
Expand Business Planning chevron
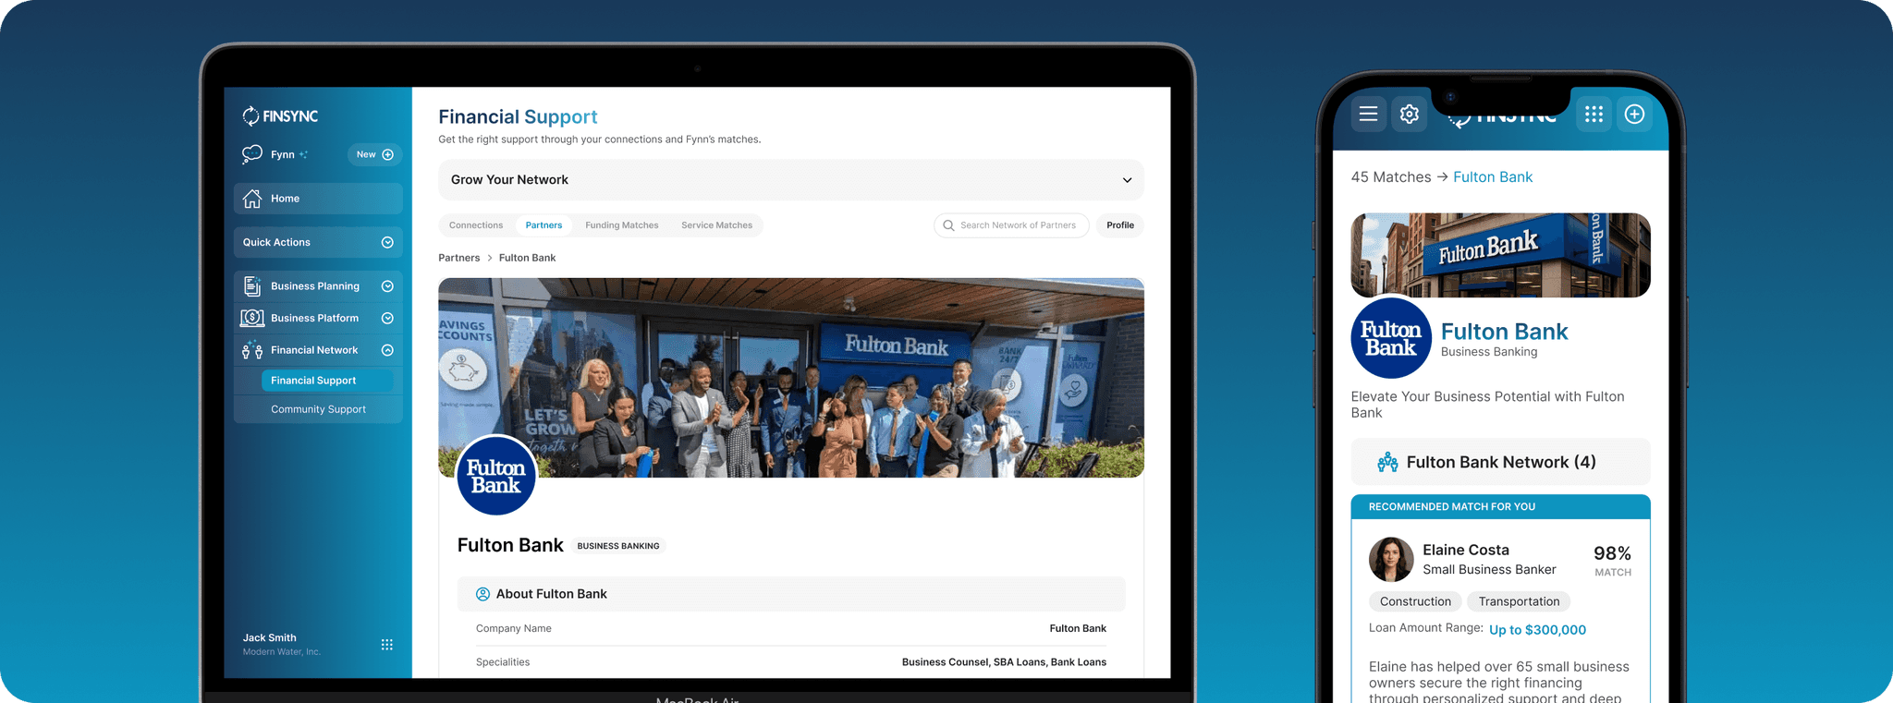click(x=387, y=286)
